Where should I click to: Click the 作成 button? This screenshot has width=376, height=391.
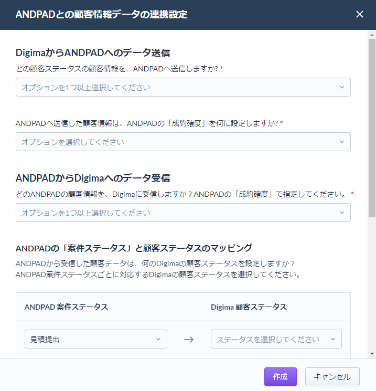pyautogui.click(x=281, y=376)
